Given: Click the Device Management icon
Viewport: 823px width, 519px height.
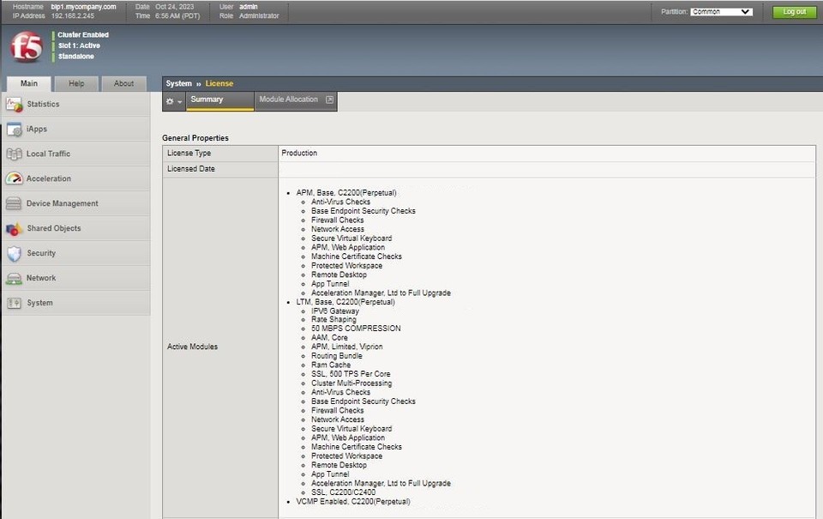Looking at the screenshot, I should (15, 203).
